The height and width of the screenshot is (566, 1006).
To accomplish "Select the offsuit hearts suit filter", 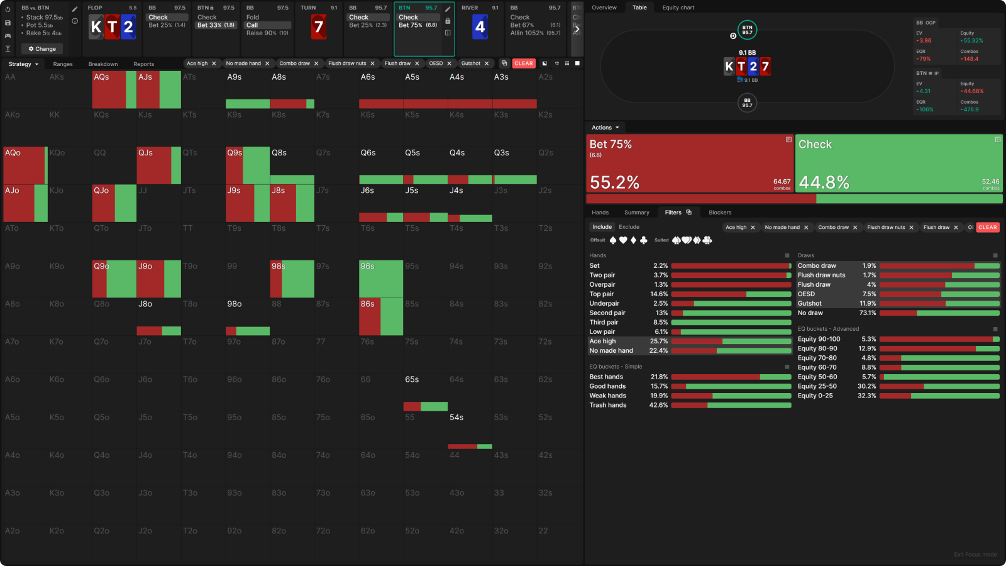I will click(623, 240).
